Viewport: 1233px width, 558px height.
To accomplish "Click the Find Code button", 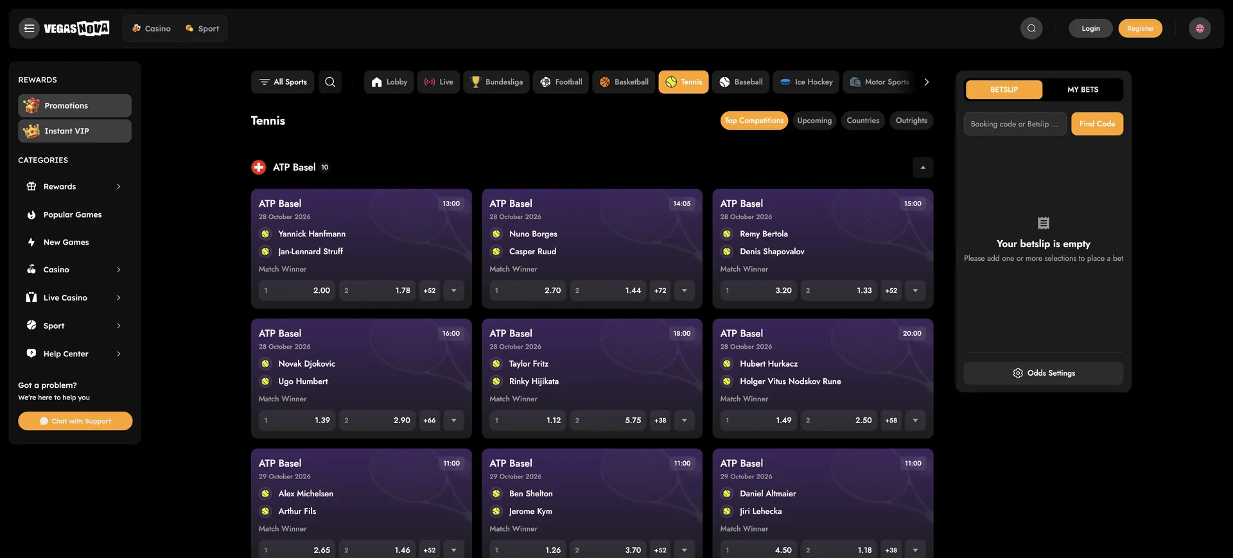I will pos(1097,124).
